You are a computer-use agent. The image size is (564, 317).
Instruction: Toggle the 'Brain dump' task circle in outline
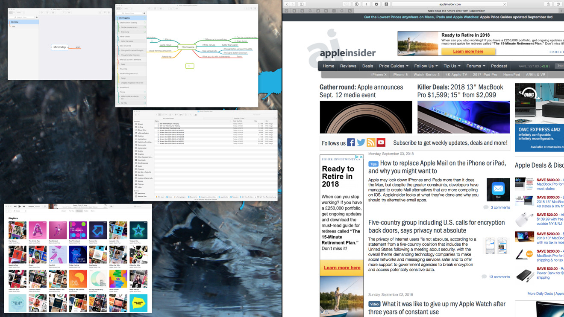[144, 32]
